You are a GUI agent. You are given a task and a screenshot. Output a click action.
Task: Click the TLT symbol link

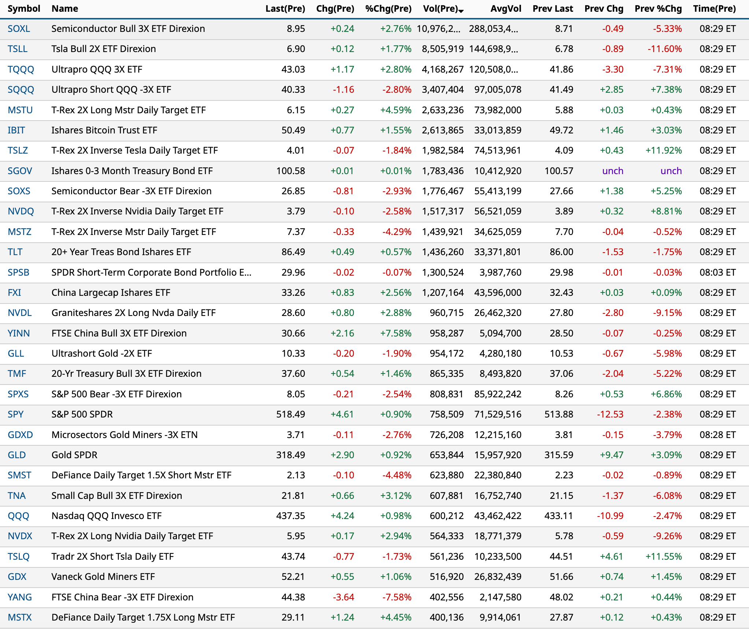click(15, 252)
